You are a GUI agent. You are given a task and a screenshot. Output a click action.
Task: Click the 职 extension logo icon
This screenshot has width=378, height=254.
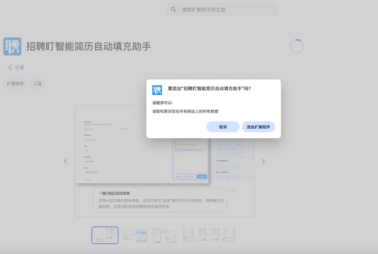(x=12, y=46)
